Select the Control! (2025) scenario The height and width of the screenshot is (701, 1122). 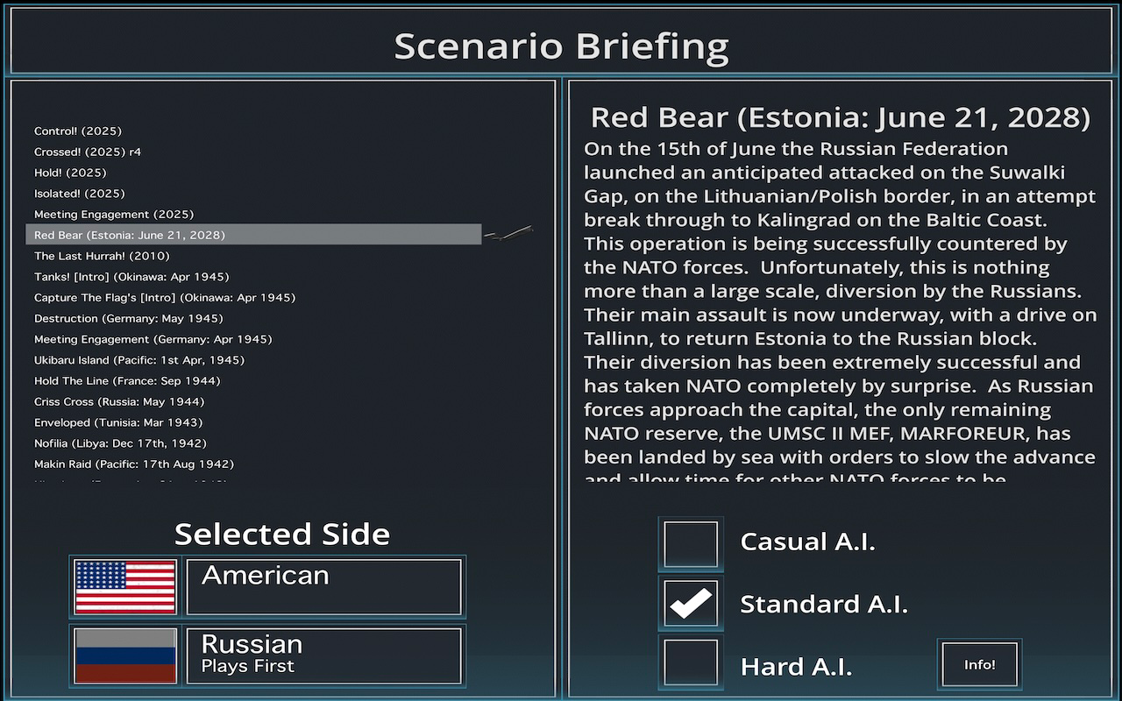click(x=78, y=131)
